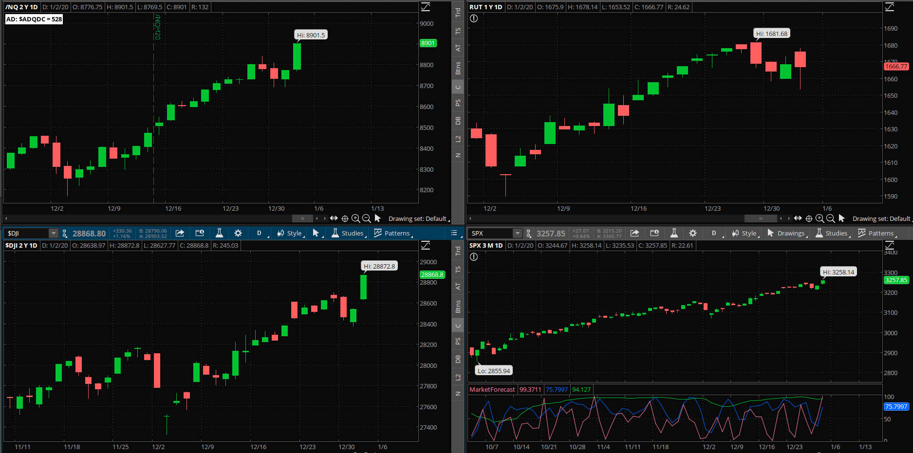
Task: Open the Drawings menu in SPX toolbar
Action: point(786,234)
